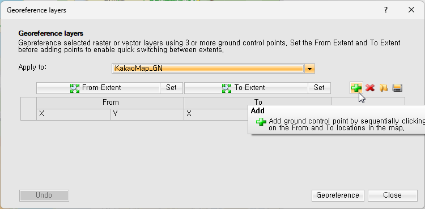Close the dialog with the title bar X
This screenshot has height=209, width=425.
(x=411, y=10)
